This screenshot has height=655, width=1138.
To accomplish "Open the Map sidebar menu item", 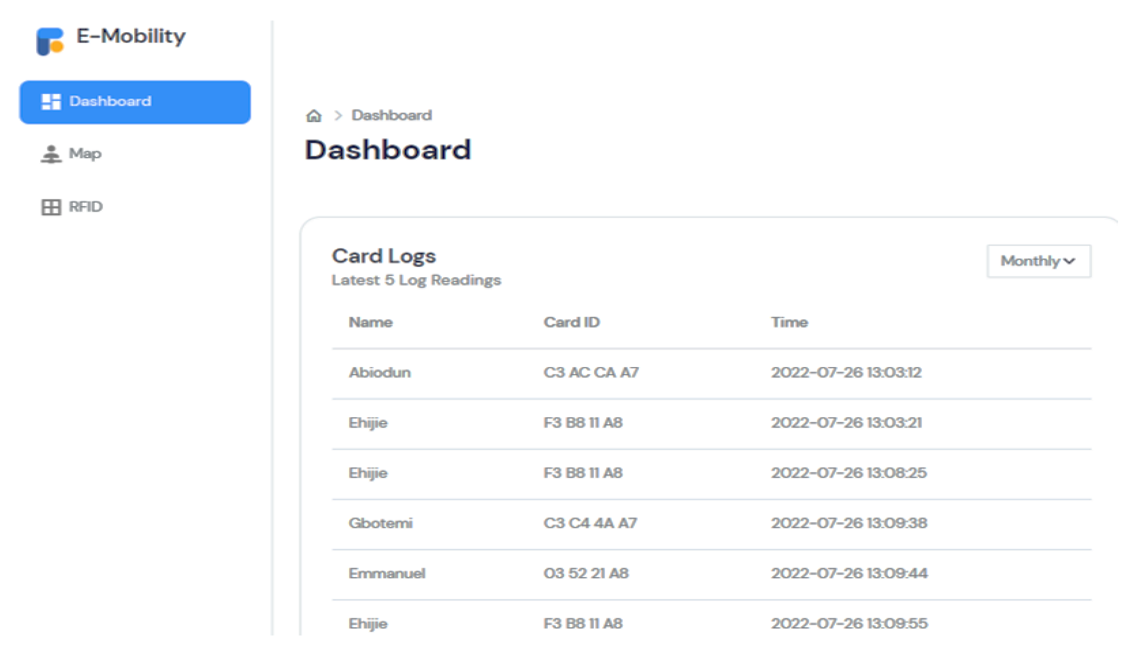I will 85,154.
